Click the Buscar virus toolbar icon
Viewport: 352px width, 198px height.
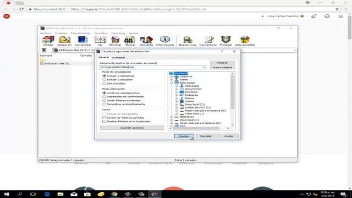coord(188,41)
